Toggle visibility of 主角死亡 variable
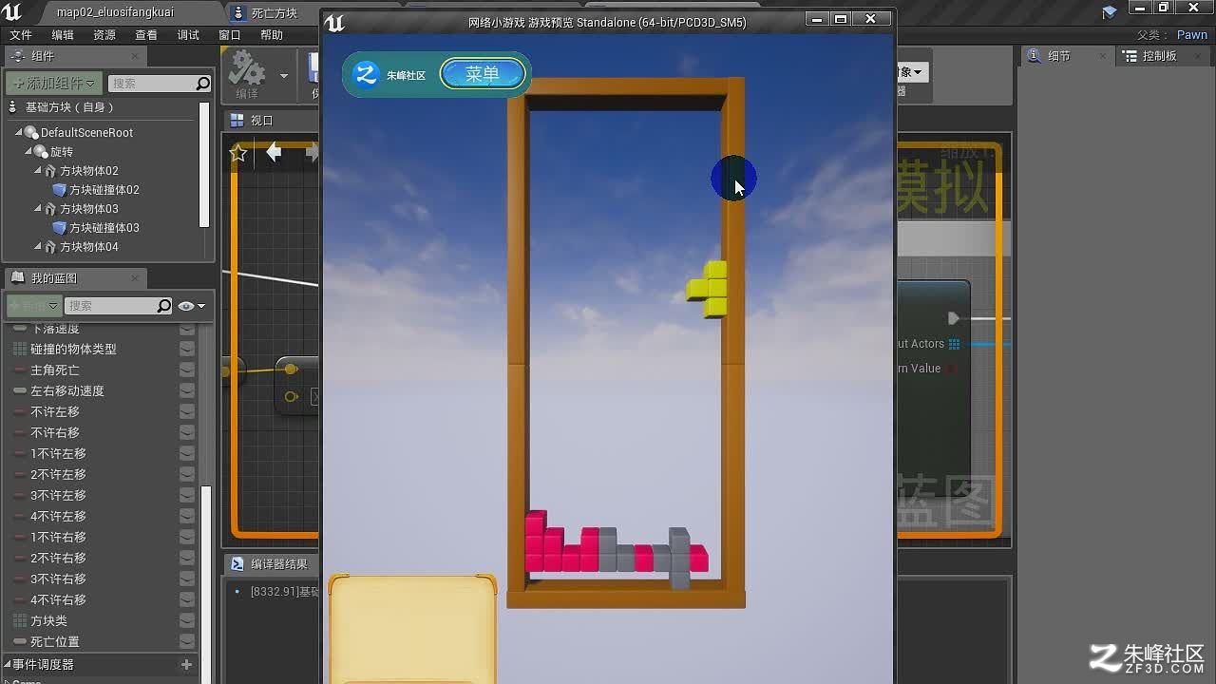 tap(187, 370)
